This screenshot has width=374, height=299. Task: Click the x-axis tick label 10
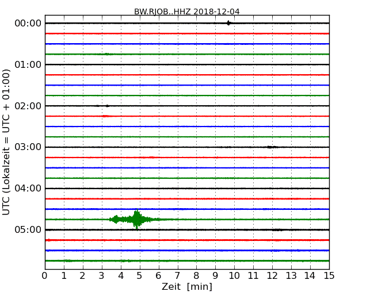click(x=234, y=276)
